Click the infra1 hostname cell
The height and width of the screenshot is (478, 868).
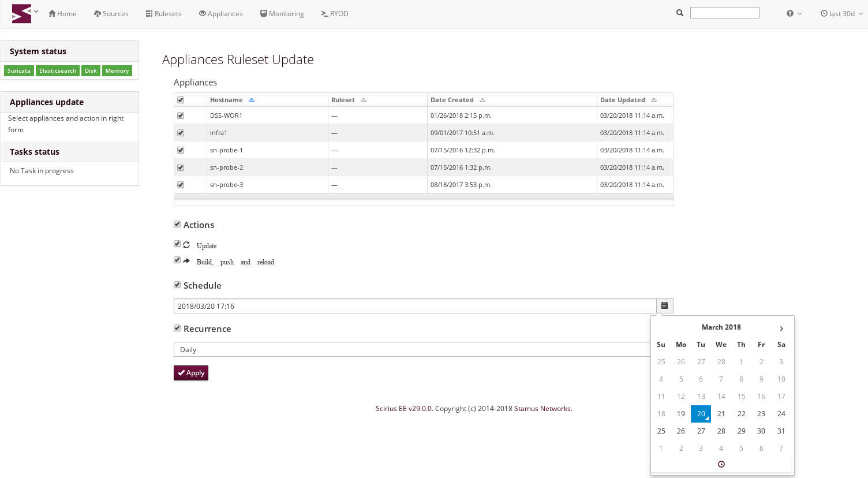coord(267,133)
